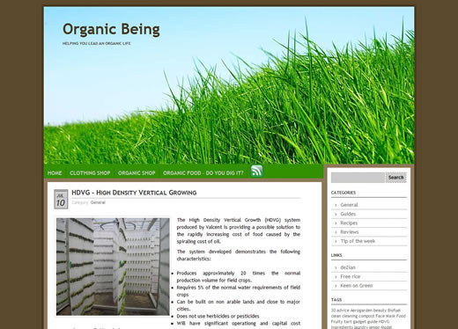Viewport: 458px width, 329px height.
Task: Open the Reviews category
Action: [x=350, y=232]
